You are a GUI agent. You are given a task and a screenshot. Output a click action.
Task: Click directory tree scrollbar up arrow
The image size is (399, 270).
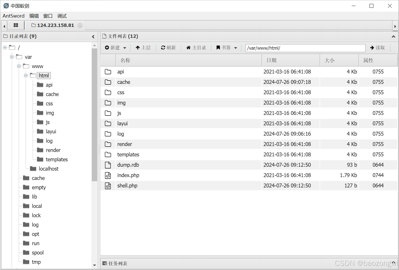click(x=94, y=45)
